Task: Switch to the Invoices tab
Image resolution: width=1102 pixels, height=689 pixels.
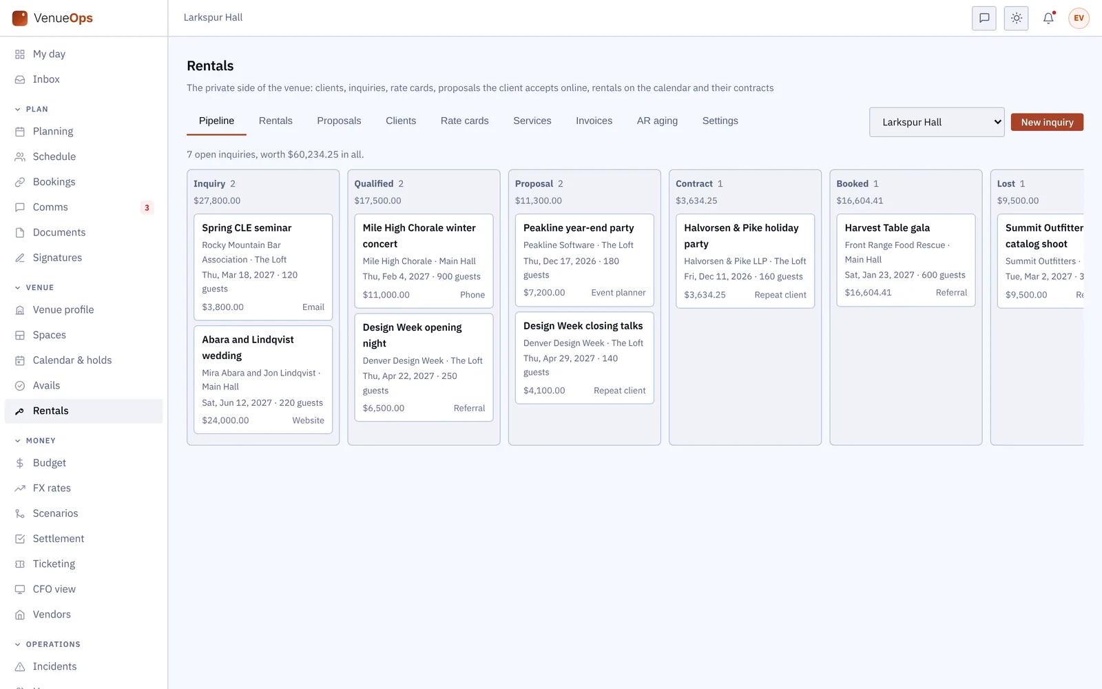Action: click(594, 121)
